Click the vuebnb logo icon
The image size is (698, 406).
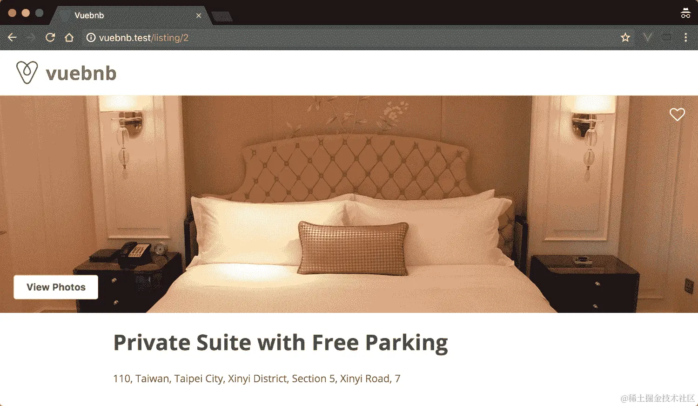(x=27, y=73)
